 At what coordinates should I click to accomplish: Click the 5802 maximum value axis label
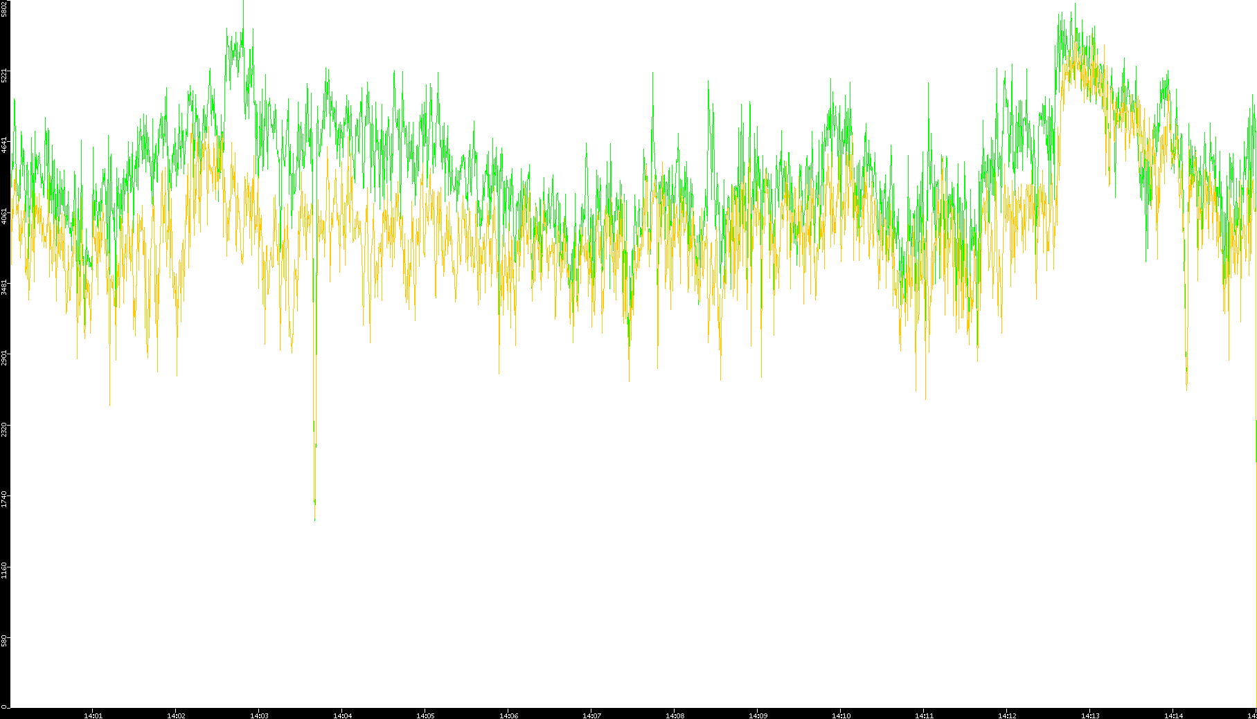tap(5, 8)
